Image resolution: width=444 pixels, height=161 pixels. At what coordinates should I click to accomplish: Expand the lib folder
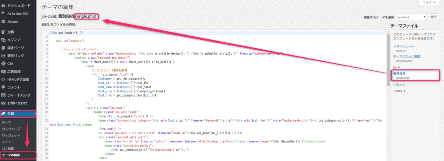tap(396, 67)
